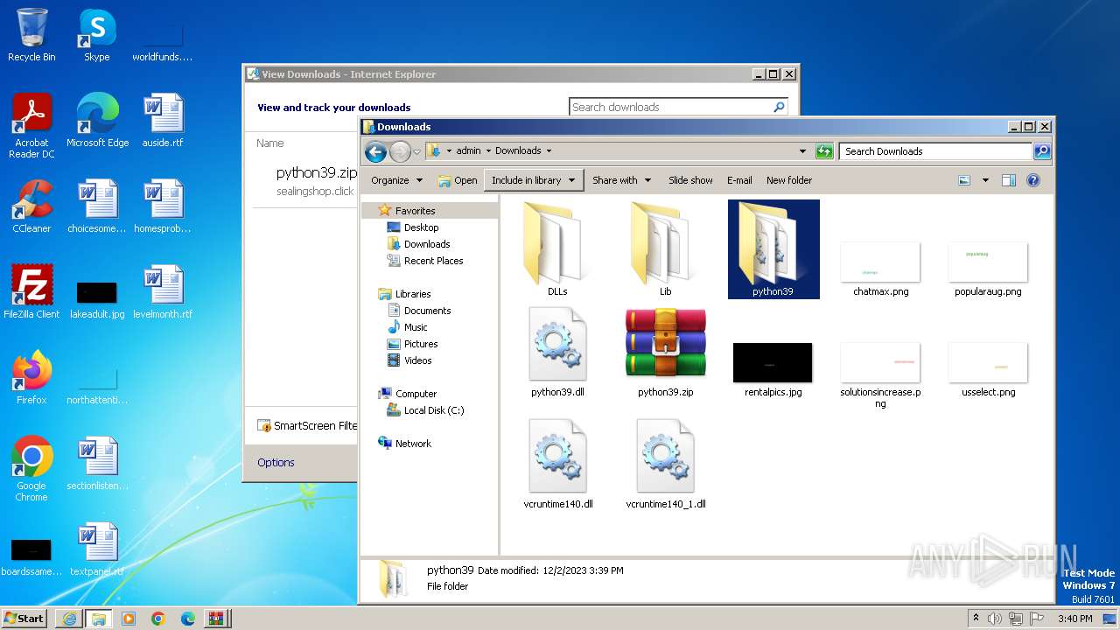
Task: Click WinRAR icon in taskbar
Action: 216,619
